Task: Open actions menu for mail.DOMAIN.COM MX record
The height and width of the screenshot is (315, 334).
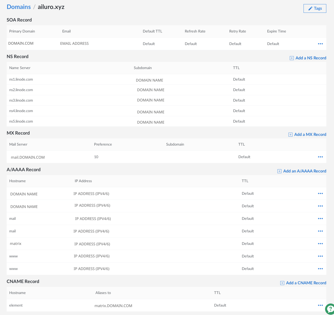Action: 320,157
